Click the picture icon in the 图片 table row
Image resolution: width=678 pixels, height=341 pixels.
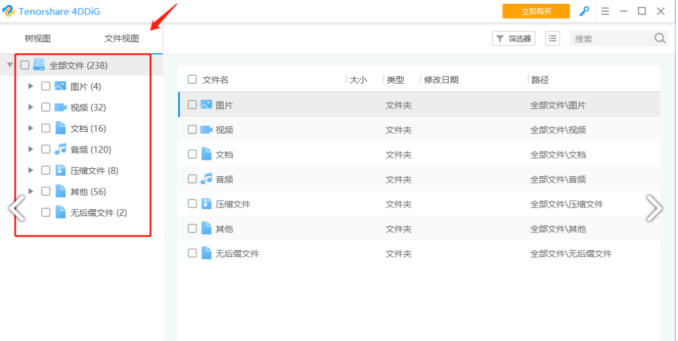coord(206,104)
